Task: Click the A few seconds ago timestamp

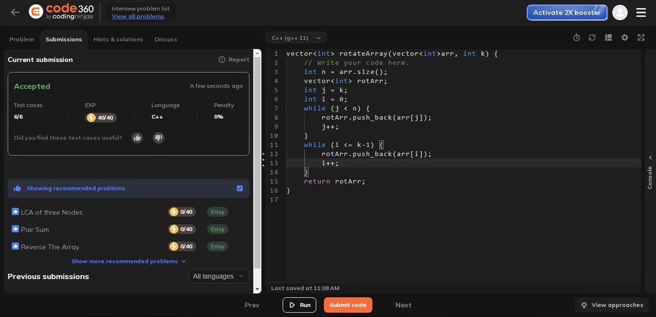Action: 216,86
